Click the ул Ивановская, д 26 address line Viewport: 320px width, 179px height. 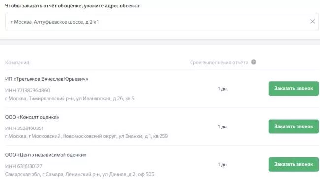[x=70, y=98]
